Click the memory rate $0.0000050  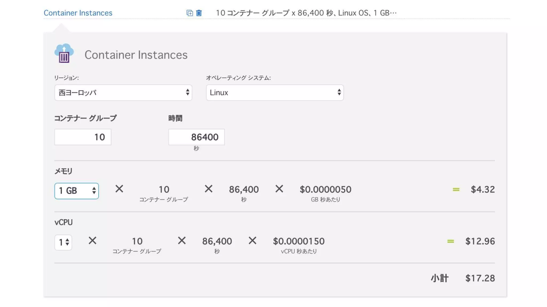[325, 189]
